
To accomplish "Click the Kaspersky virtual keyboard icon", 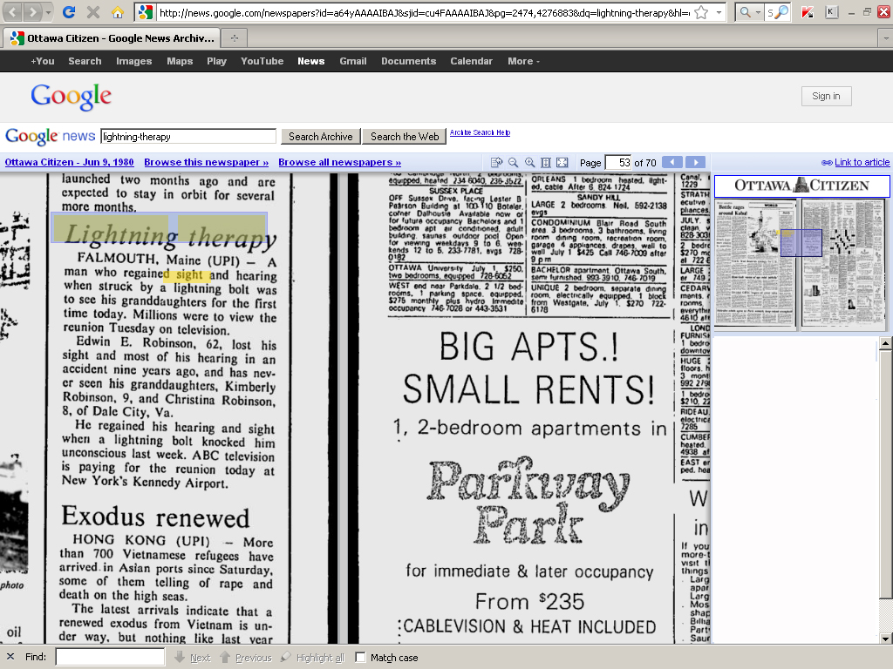I will [x=831, y=12].
